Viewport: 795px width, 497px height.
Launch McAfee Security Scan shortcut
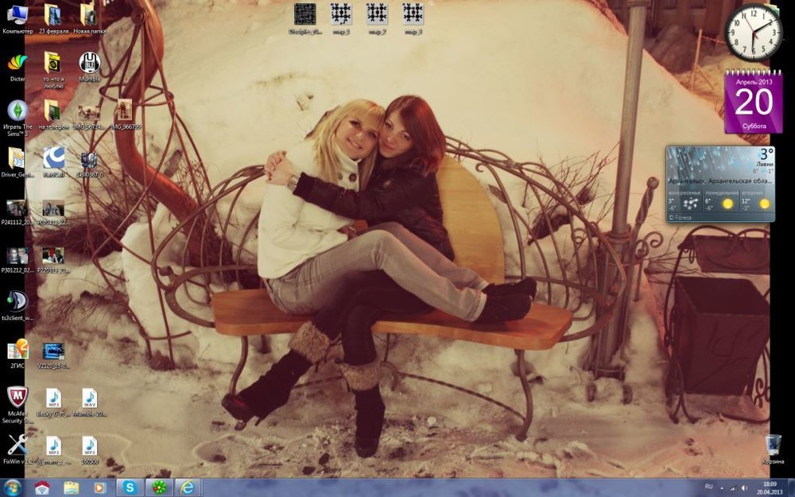coord(17,398)
